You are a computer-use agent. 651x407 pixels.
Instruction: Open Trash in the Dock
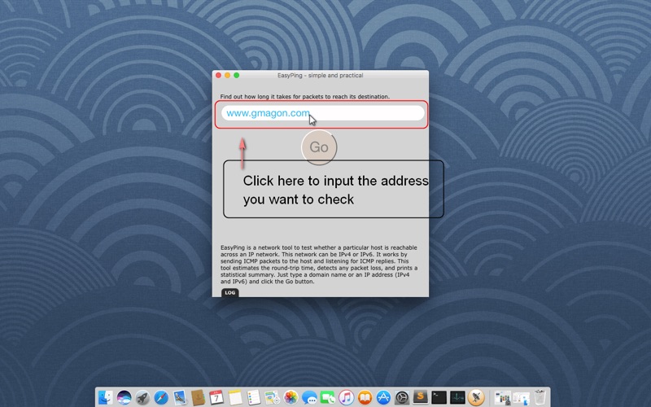point(540,397)
